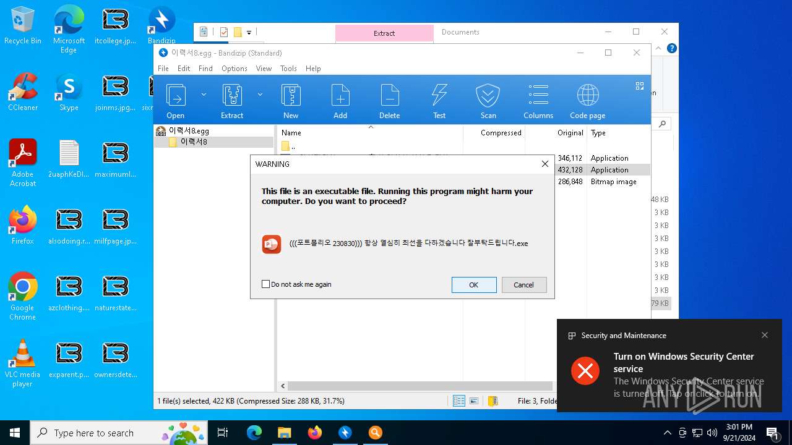This screenshot has height=445, width=792.
Task: Dismiss the Security and Maintenance notification
Action: click(765, 335)
